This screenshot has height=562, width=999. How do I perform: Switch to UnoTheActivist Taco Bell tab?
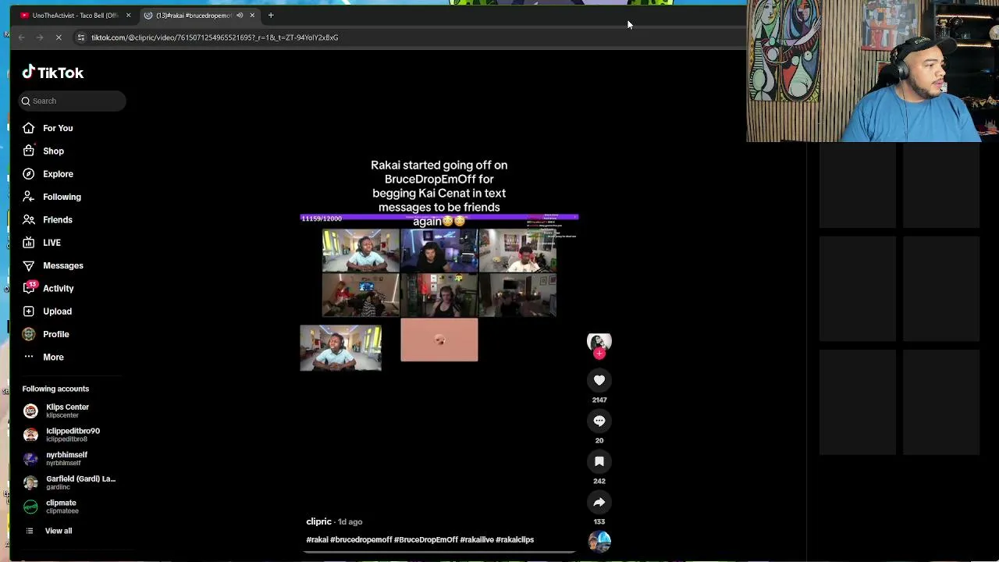coord(75,16)
